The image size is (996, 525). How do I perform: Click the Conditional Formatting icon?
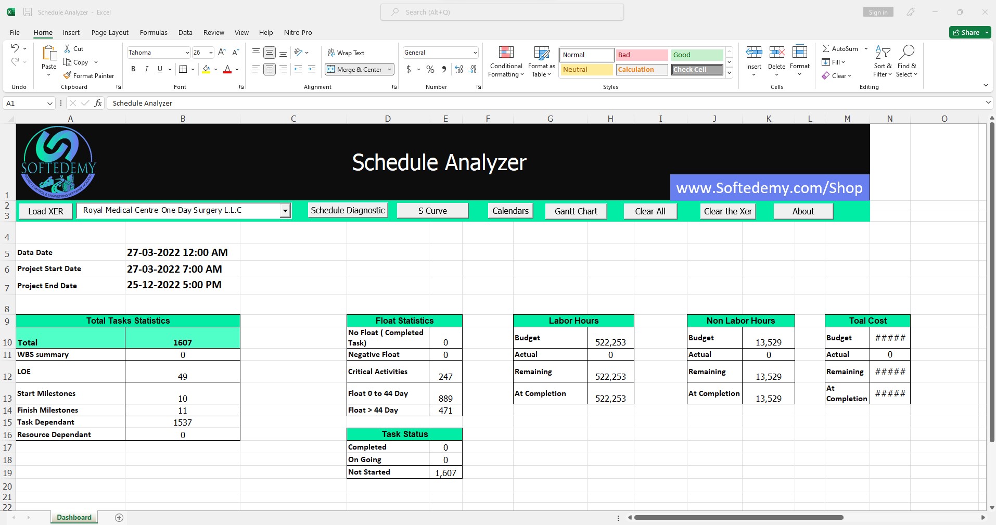tap(506, 53)
